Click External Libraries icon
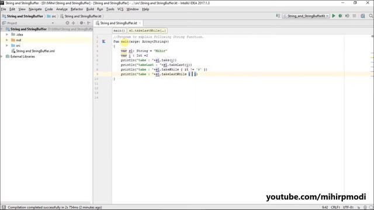374x210 pixels. click(8, 57)
